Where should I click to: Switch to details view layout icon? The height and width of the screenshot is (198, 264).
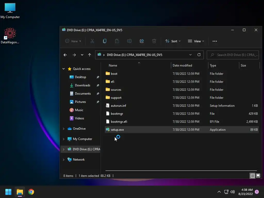tap(253, 176)
